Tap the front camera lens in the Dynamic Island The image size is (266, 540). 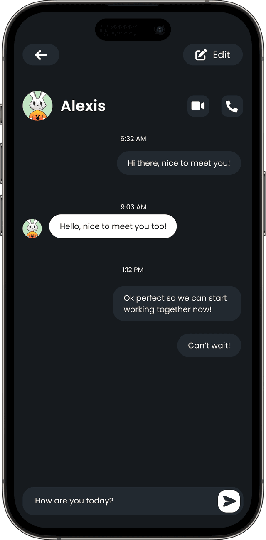tap(160, 30)
